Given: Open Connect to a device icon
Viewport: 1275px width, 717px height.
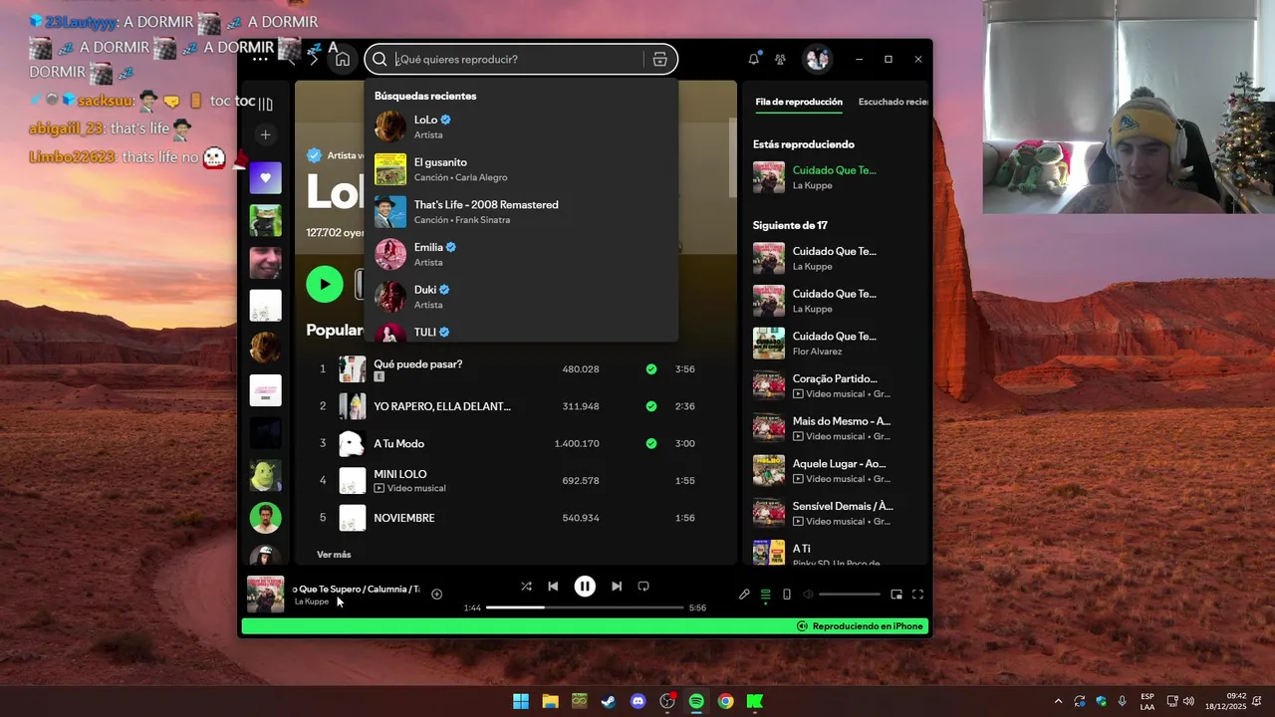Looking at the screenshot, I should (787, 595).
